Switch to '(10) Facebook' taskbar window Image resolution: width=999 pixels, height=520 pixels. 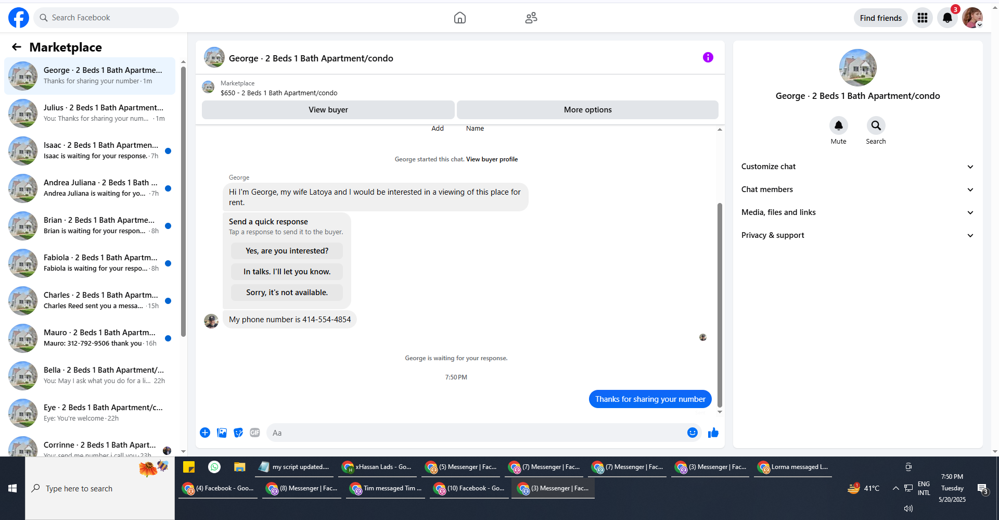[470, 488]
